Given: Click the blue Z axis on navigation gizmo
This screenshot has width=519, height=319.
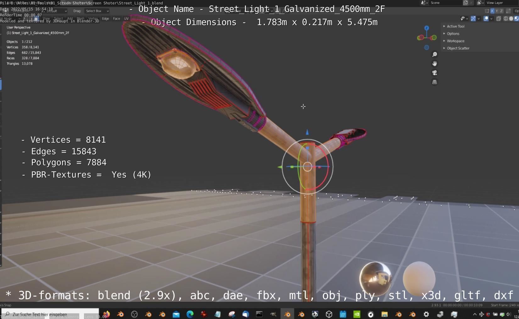Looking at the screenshot, I should pyautogui.click(x=427, y=28).
